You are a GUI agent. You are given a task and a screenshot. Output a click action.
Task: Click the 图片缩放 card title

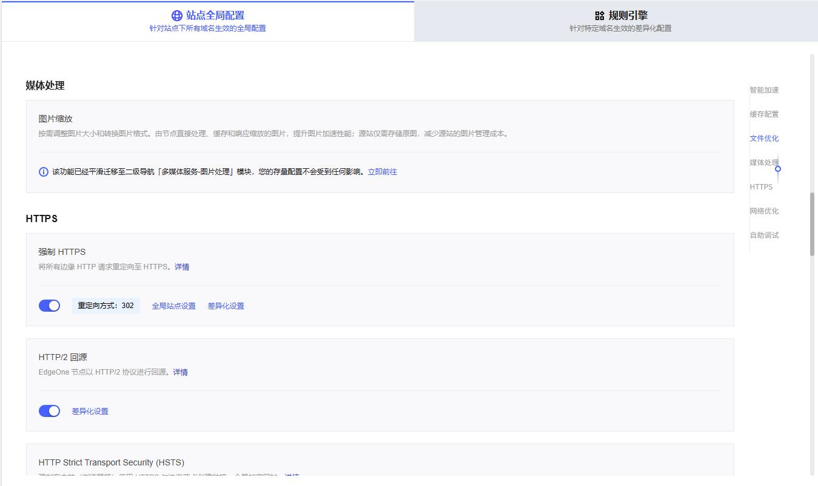click(55, 119)
